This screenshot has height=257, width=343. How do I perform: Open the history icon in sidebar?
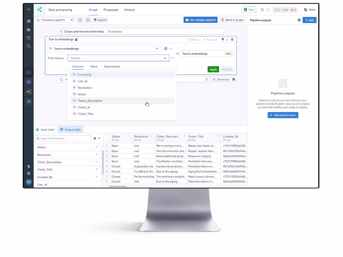tap(29, 38)
